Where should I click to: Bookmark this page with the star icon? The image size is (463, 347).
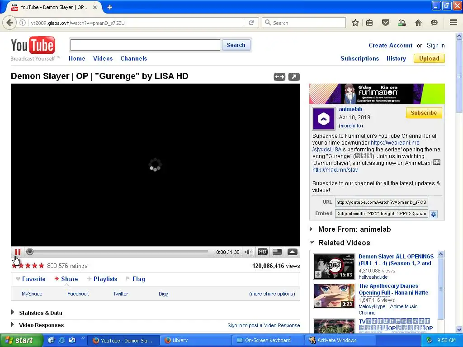click(355, 23)
